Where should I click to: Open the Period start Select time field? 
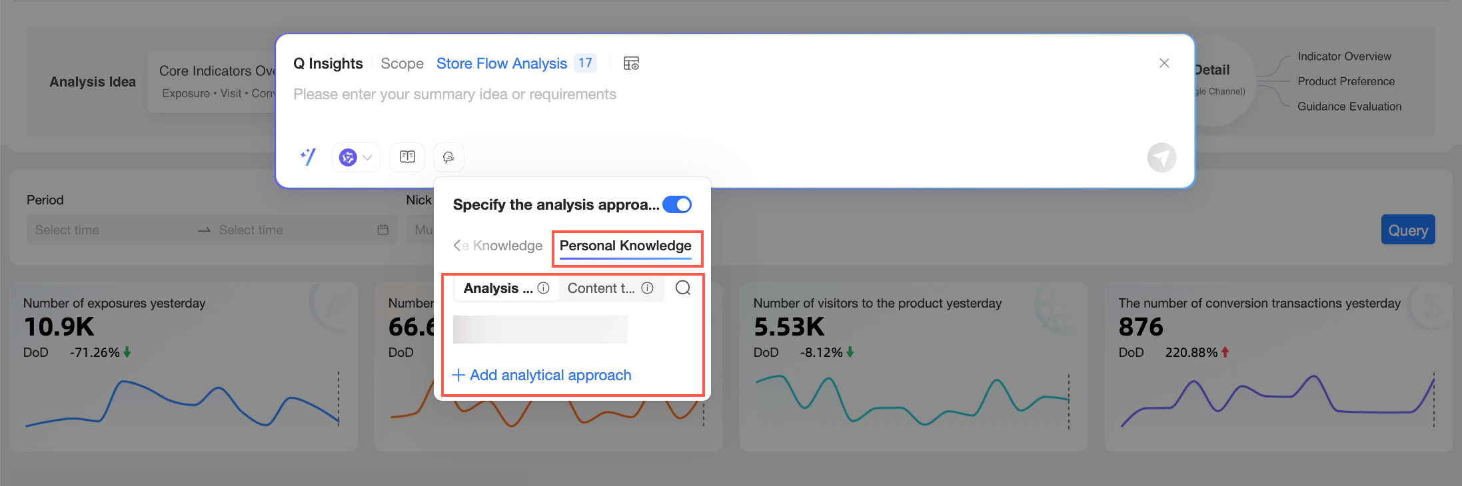pos(110,230)
